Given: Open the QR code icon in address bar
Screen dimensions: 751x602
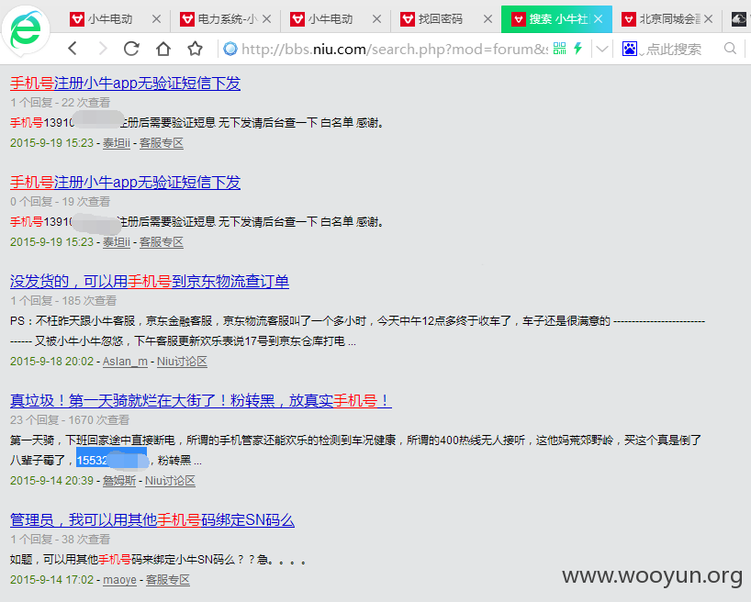Looking at the screenshot, I should click(559, 49).
